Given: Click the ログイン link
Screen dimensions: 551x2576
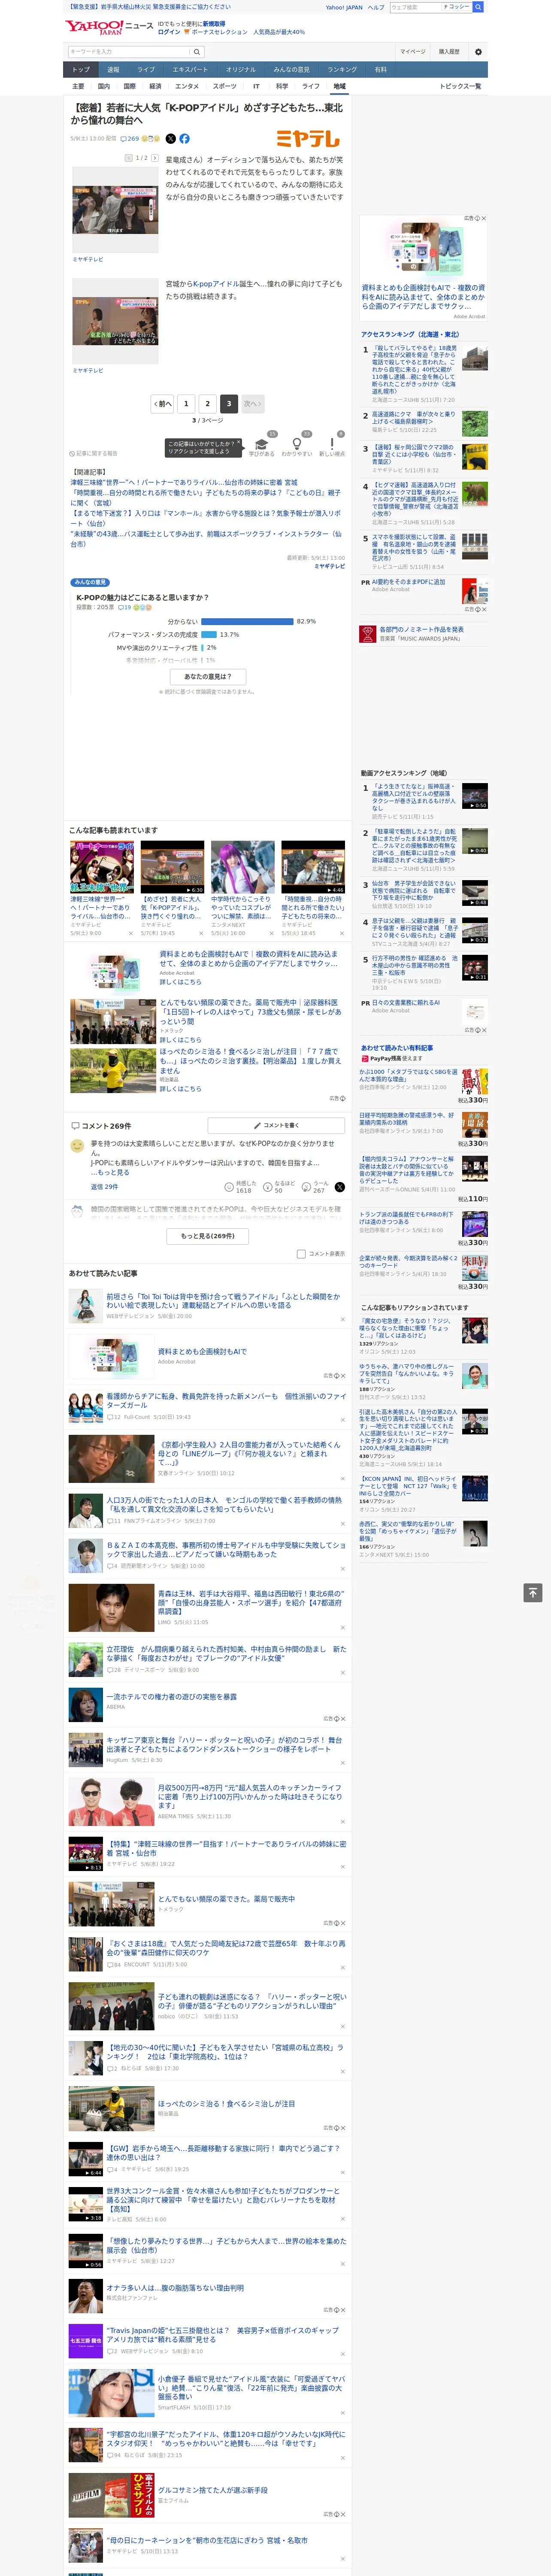Looking at the screenshot, I should 169,32.
